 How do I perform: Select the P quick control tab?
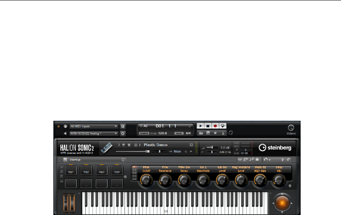point(134,167)
